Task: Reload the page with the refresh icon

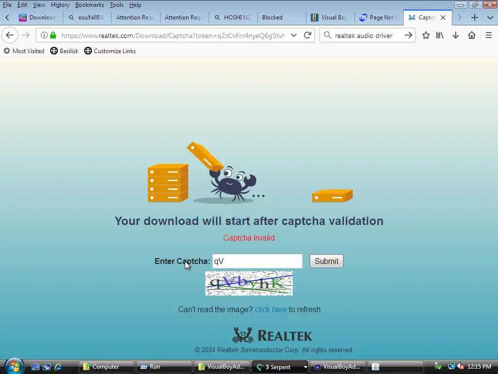Action: (307, 35)
